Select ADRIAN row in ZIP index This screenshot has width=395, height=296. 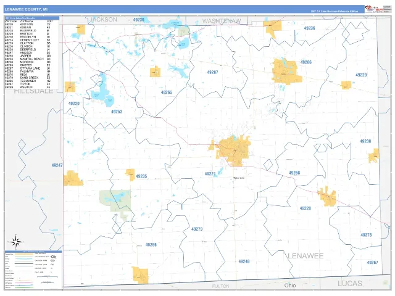[x=28, y=27]
